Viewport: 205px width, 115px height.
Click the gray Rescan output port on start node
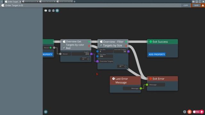(x=54, y=48)
